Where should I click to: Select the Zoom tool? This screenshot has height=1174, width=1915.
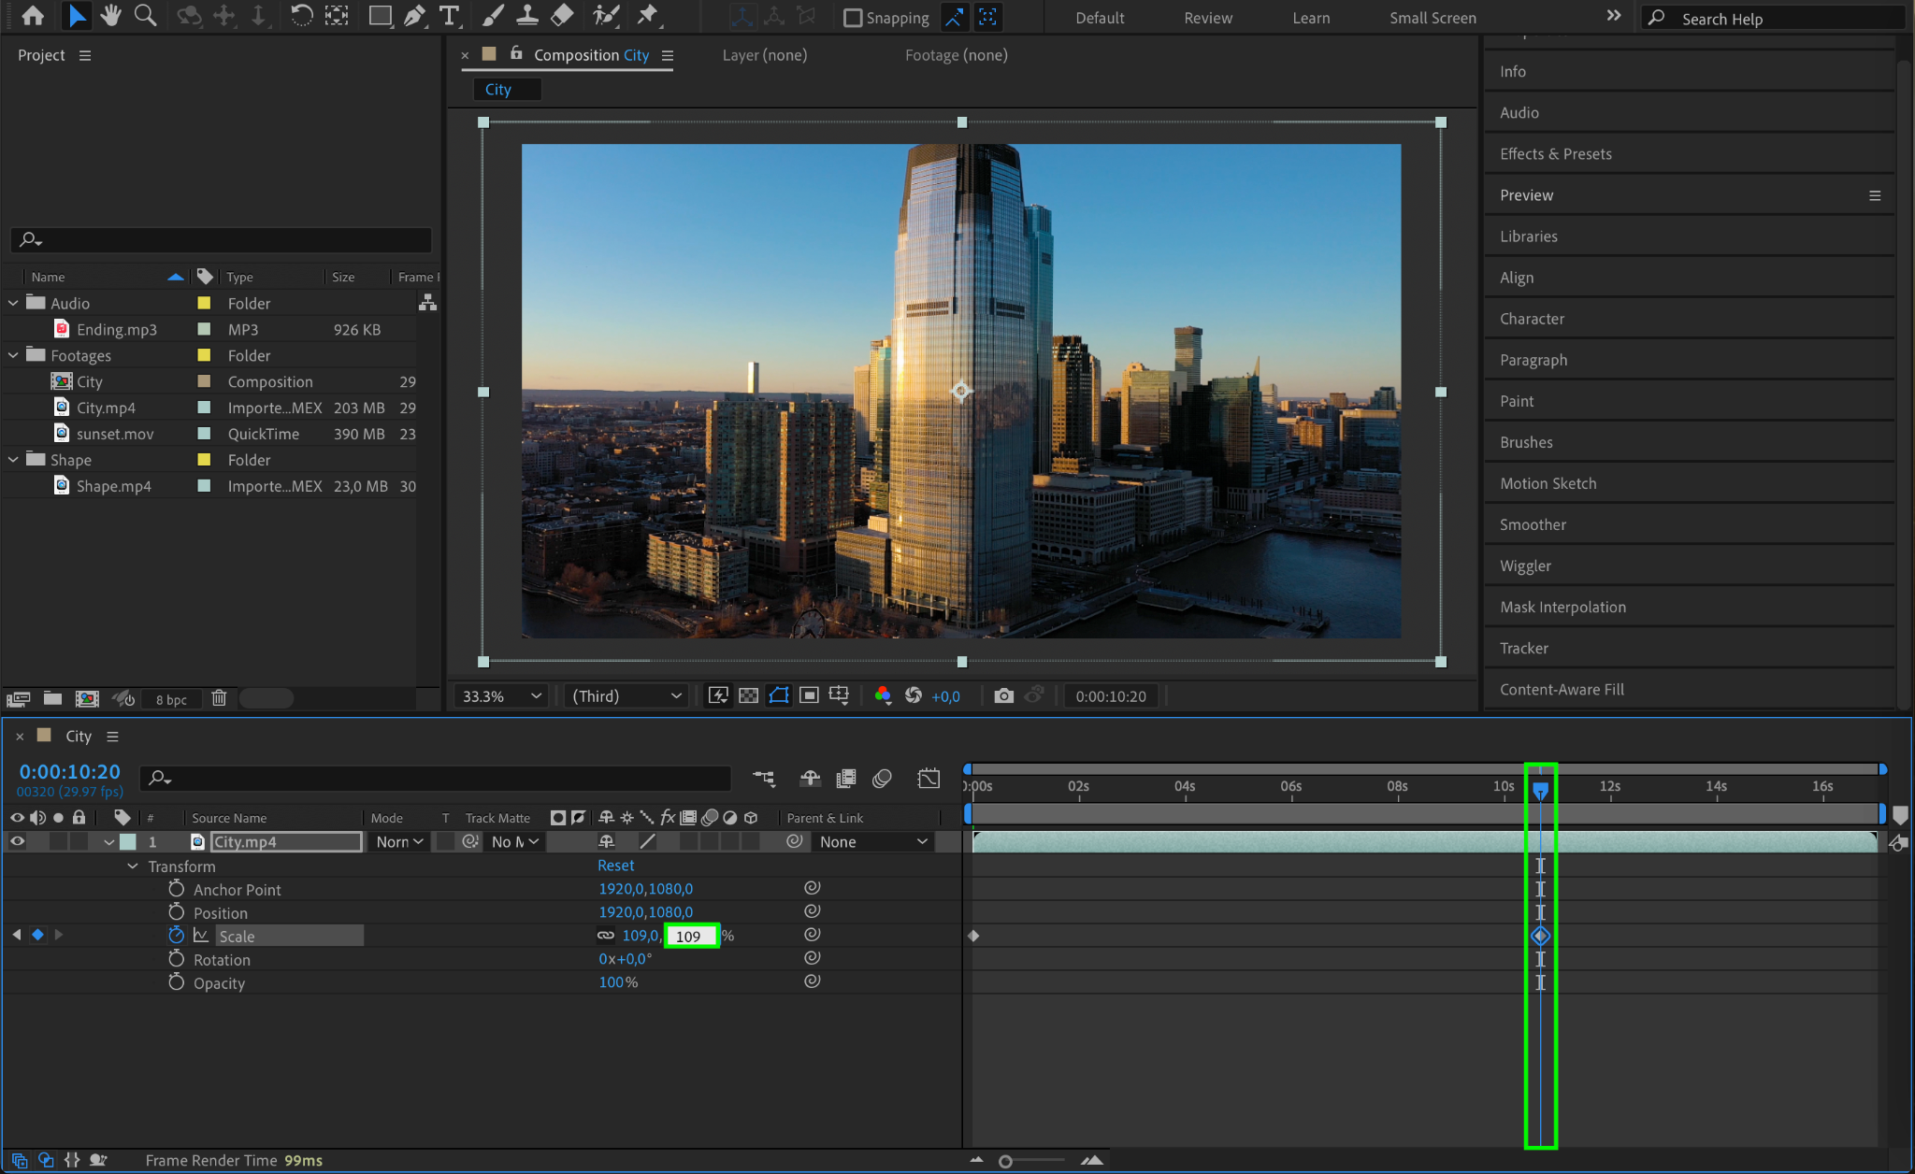point(145,15)
